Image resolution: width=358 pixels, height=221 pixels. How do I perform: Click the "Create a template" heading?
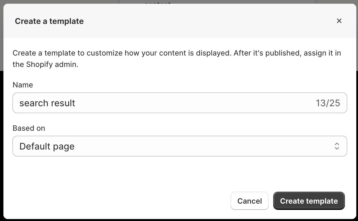coord(49,21)
